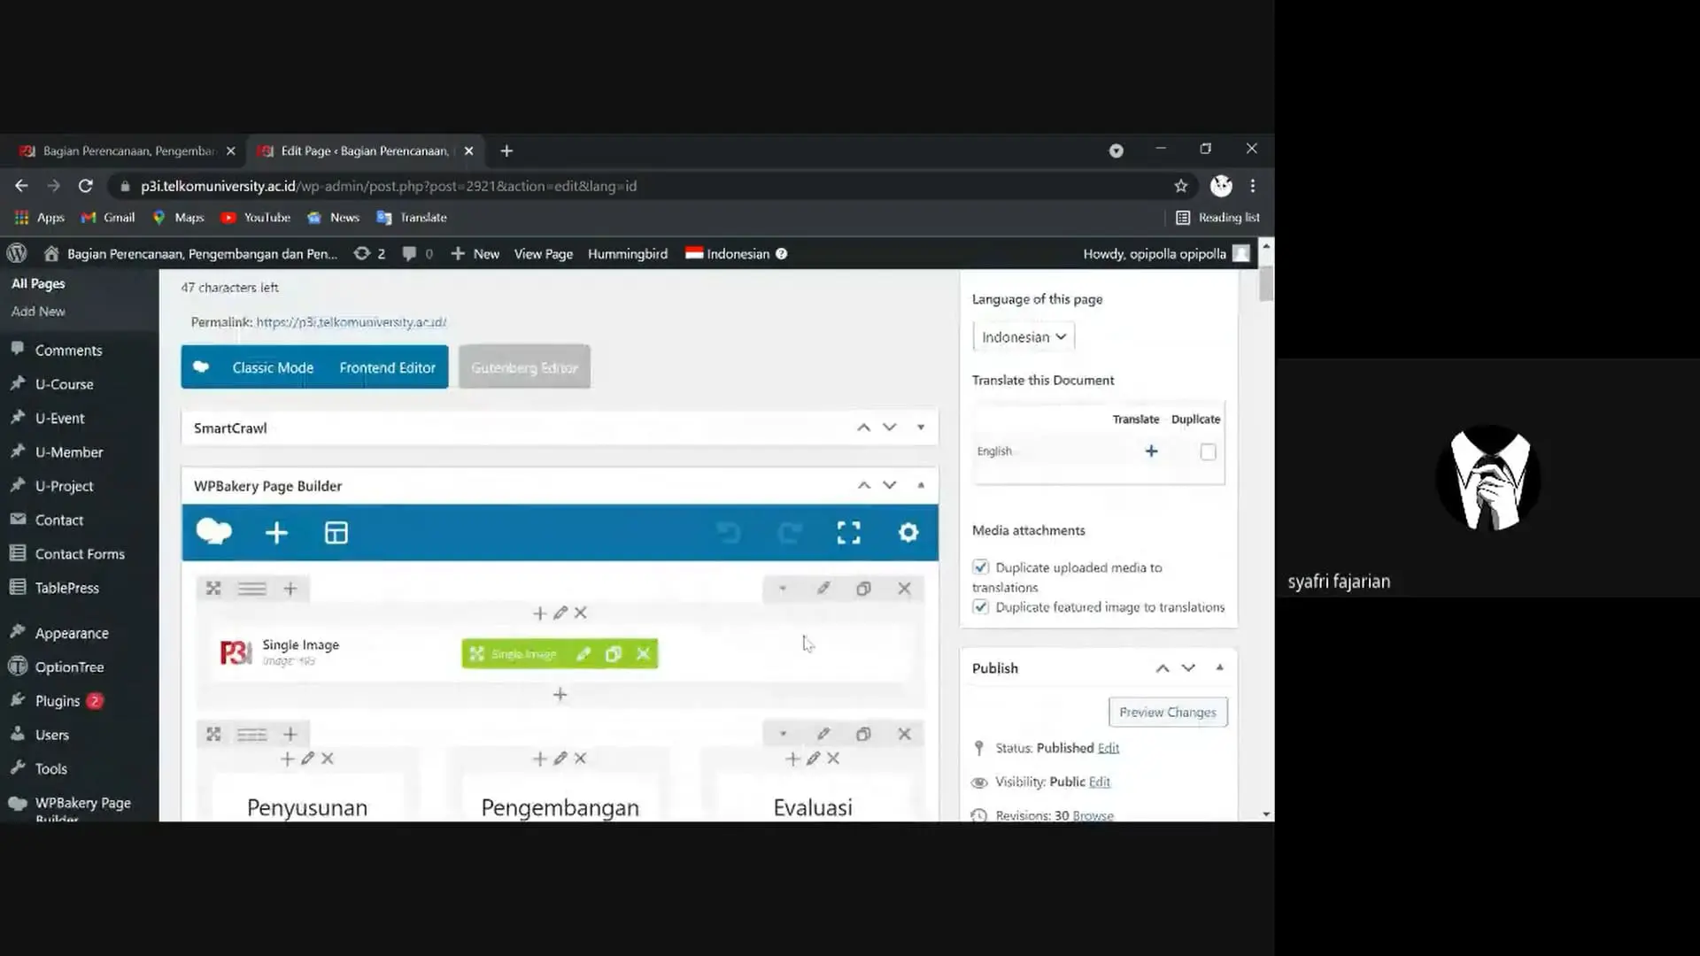1700x956 pixels.
Task: Open WPBakery page settings gear icon
Action: click(908, 533)
